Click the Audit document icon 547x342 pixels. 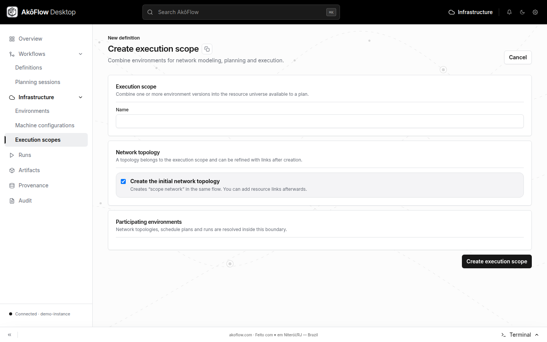(x=12, y=201)
